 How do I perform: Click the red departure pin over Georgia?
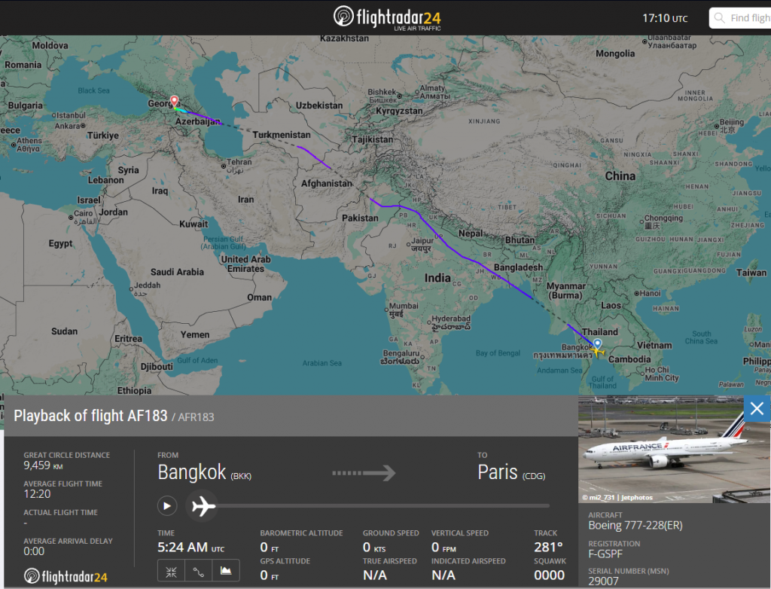coord(174,99)
